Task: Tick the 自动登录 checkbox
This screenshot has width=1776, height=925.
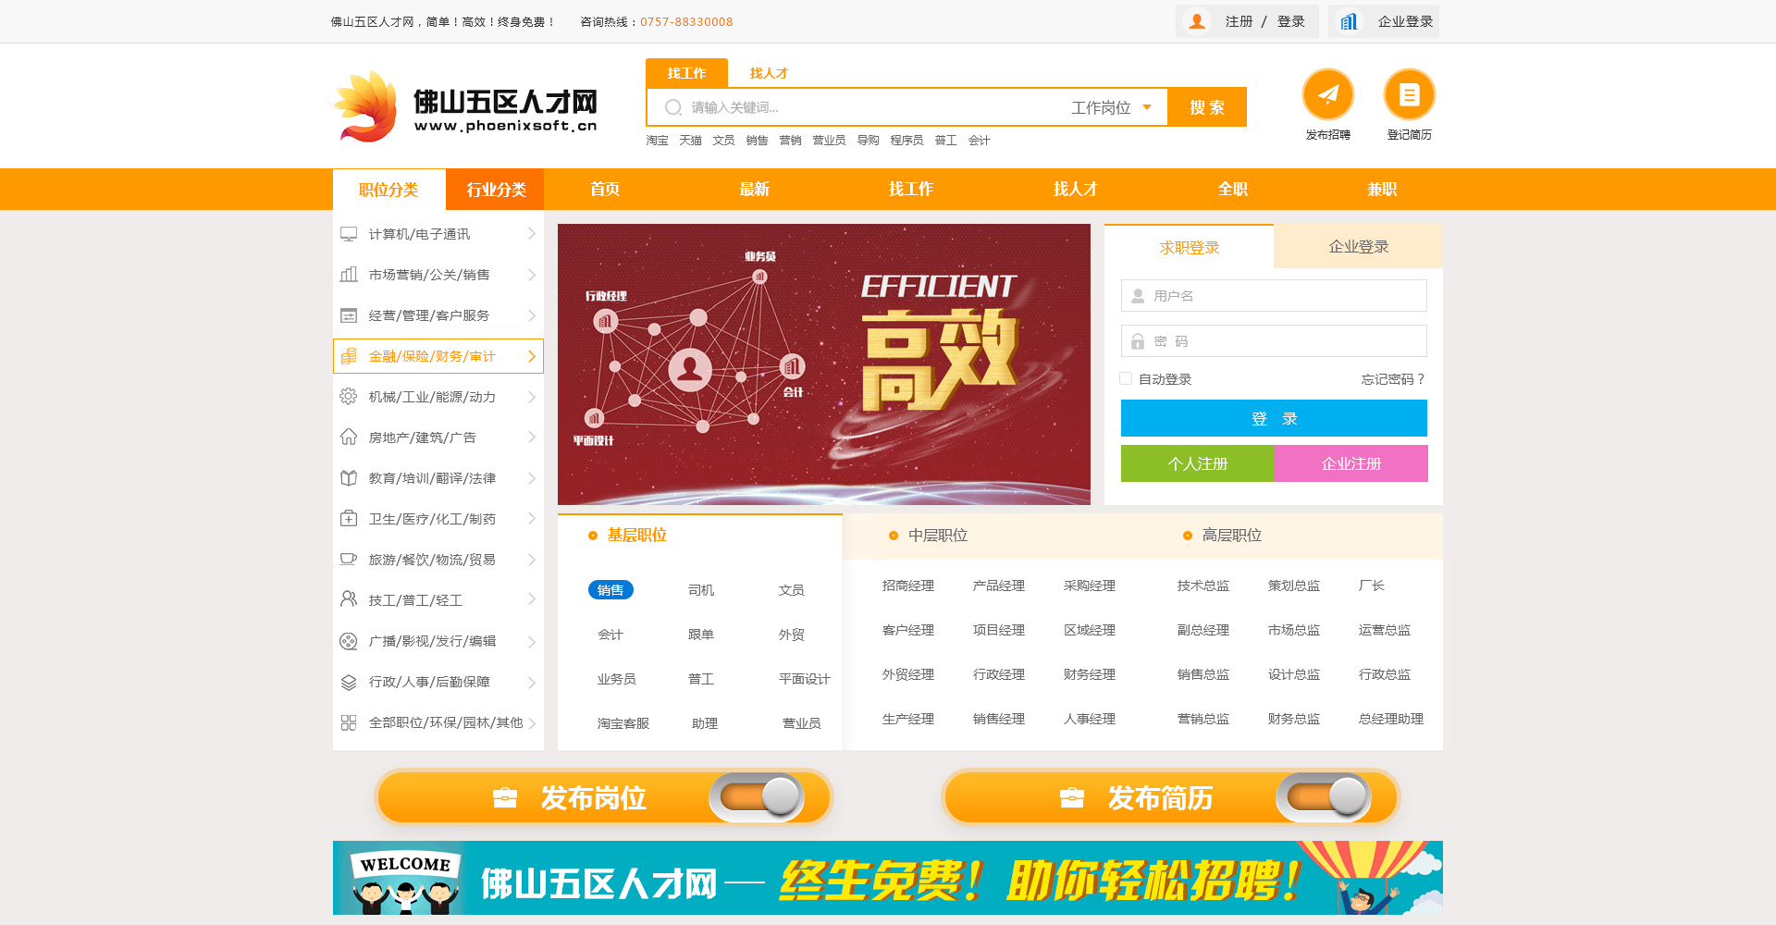Action: point(1126,378)
